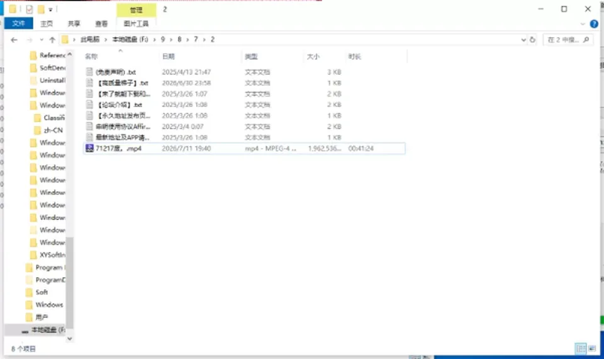The image size is (604, 359).
Task: Switch to details view in status bar
Action: (x=581, y=348)
